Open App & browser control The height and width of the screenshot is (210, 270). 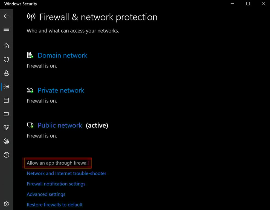coord(6,100)
